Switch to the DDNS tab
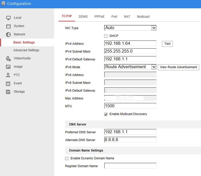Screen dimensions: 201x176 coord(83,16)
